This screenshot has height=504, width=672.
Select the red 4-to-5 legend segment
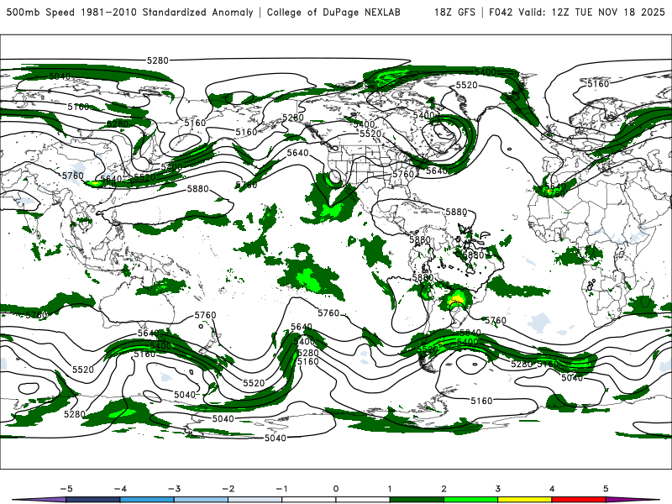point(579,500)
